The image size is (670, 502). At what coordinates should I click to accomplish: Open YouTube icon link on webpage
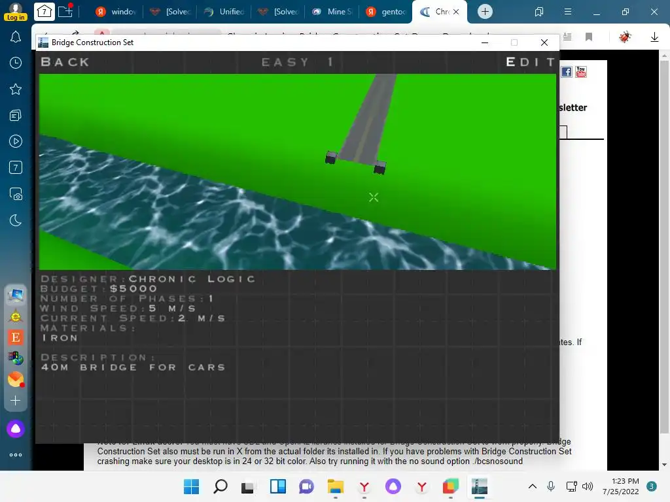pos(581,72)
